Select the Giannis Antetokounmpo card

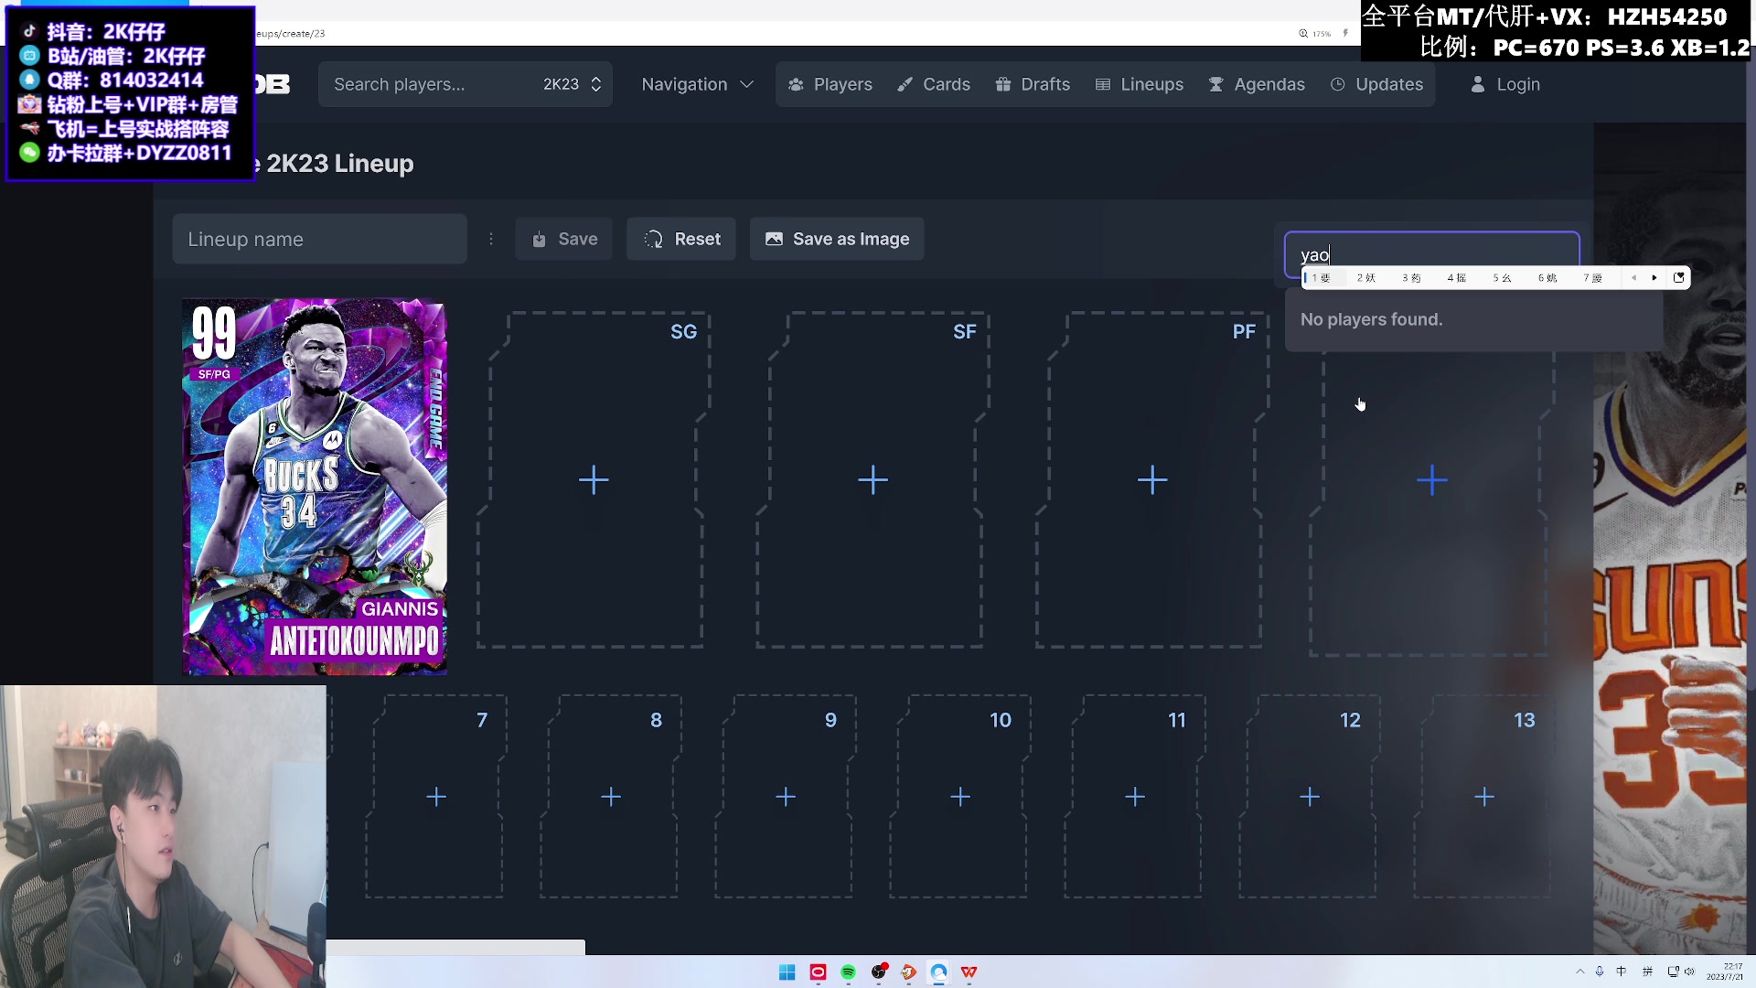(315, 486)
